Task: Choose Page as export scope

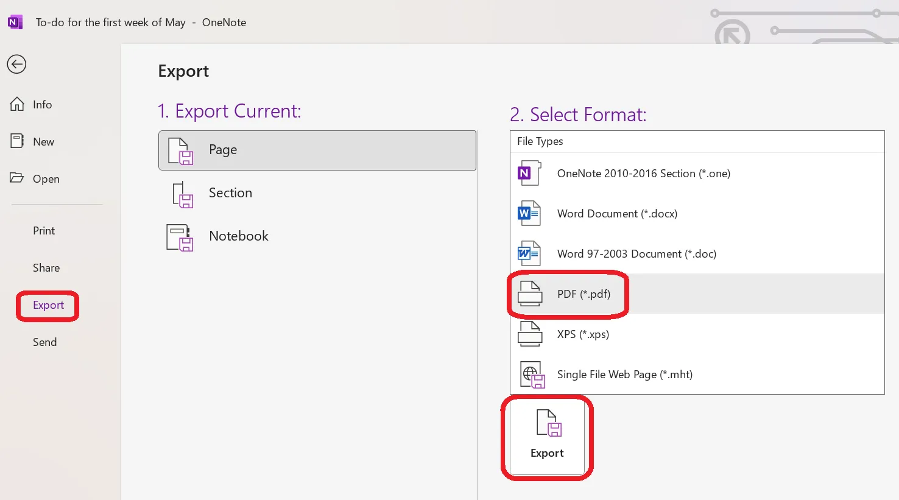Action: pos(317,150)
